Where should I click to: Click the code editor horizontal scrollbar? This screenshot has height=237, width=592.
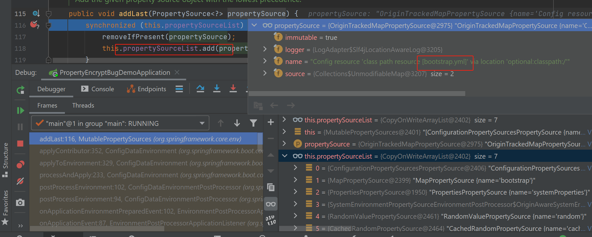coord(150,60)
